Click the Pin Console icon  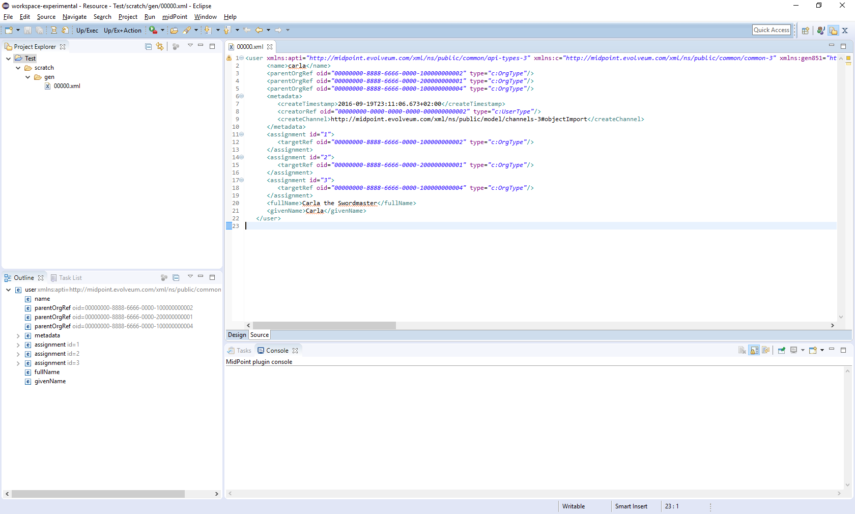coord(781,350)
